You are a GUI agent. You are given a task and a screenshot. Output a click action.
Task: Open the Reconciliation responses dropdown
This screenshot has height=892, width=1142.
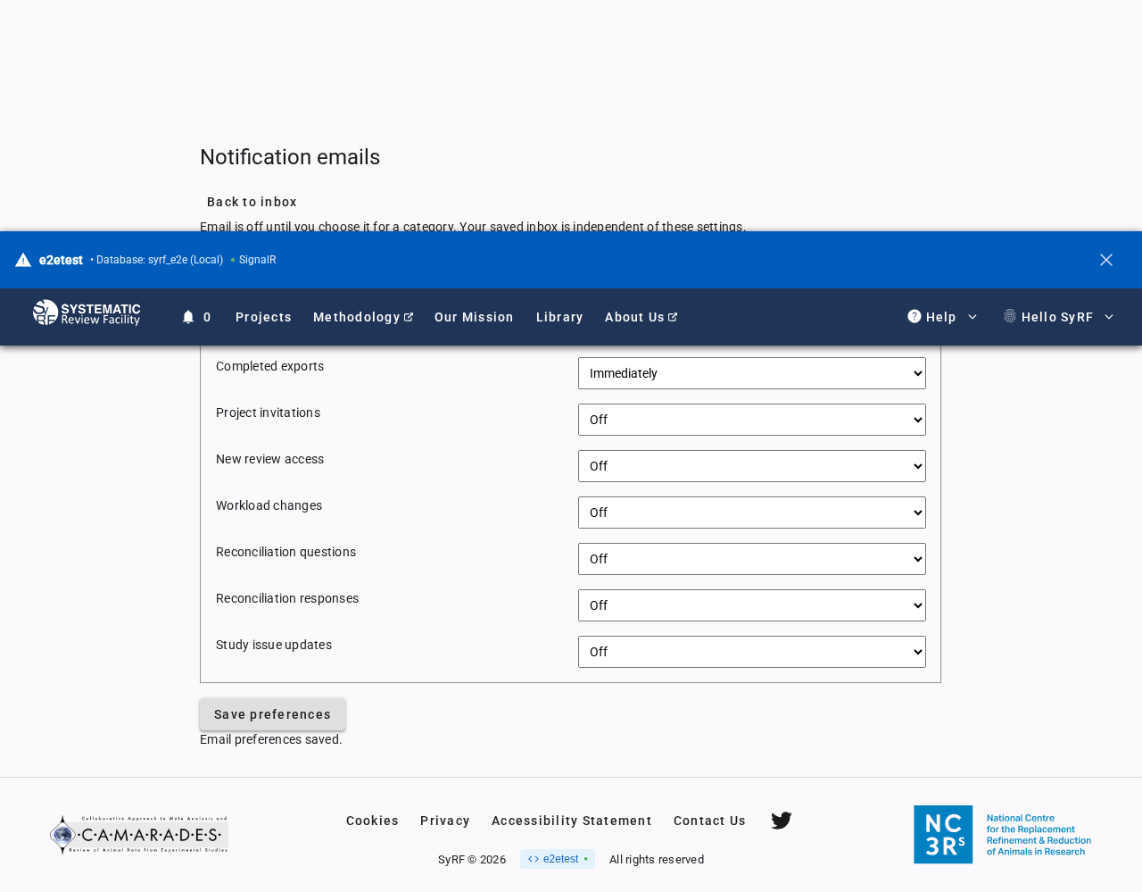(752, 605)
